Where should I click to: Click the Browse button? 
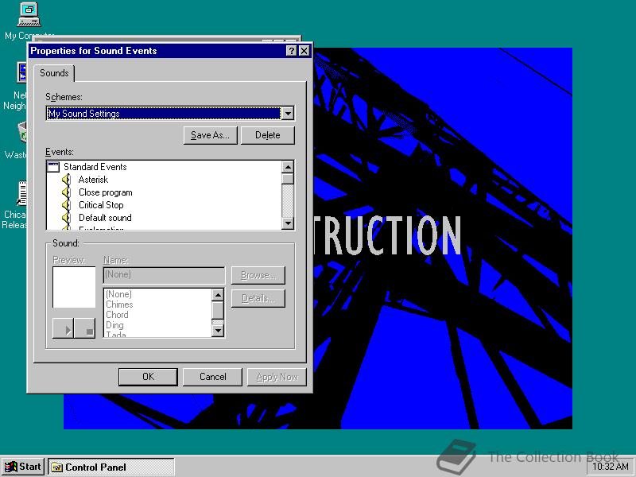[x=258, y=275]
